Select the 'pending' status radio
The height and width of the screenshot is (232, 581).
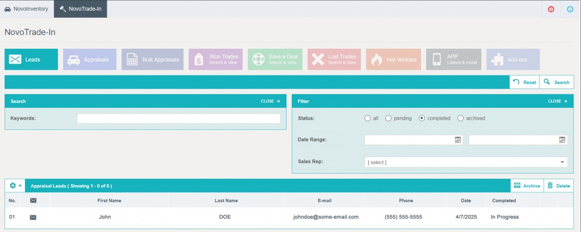[388, 118]
